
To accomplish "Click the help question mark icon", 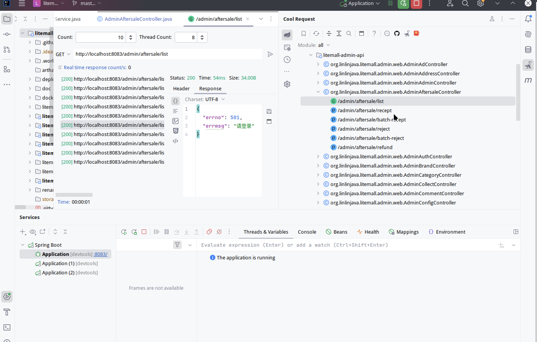I will (x=374, y=33).
